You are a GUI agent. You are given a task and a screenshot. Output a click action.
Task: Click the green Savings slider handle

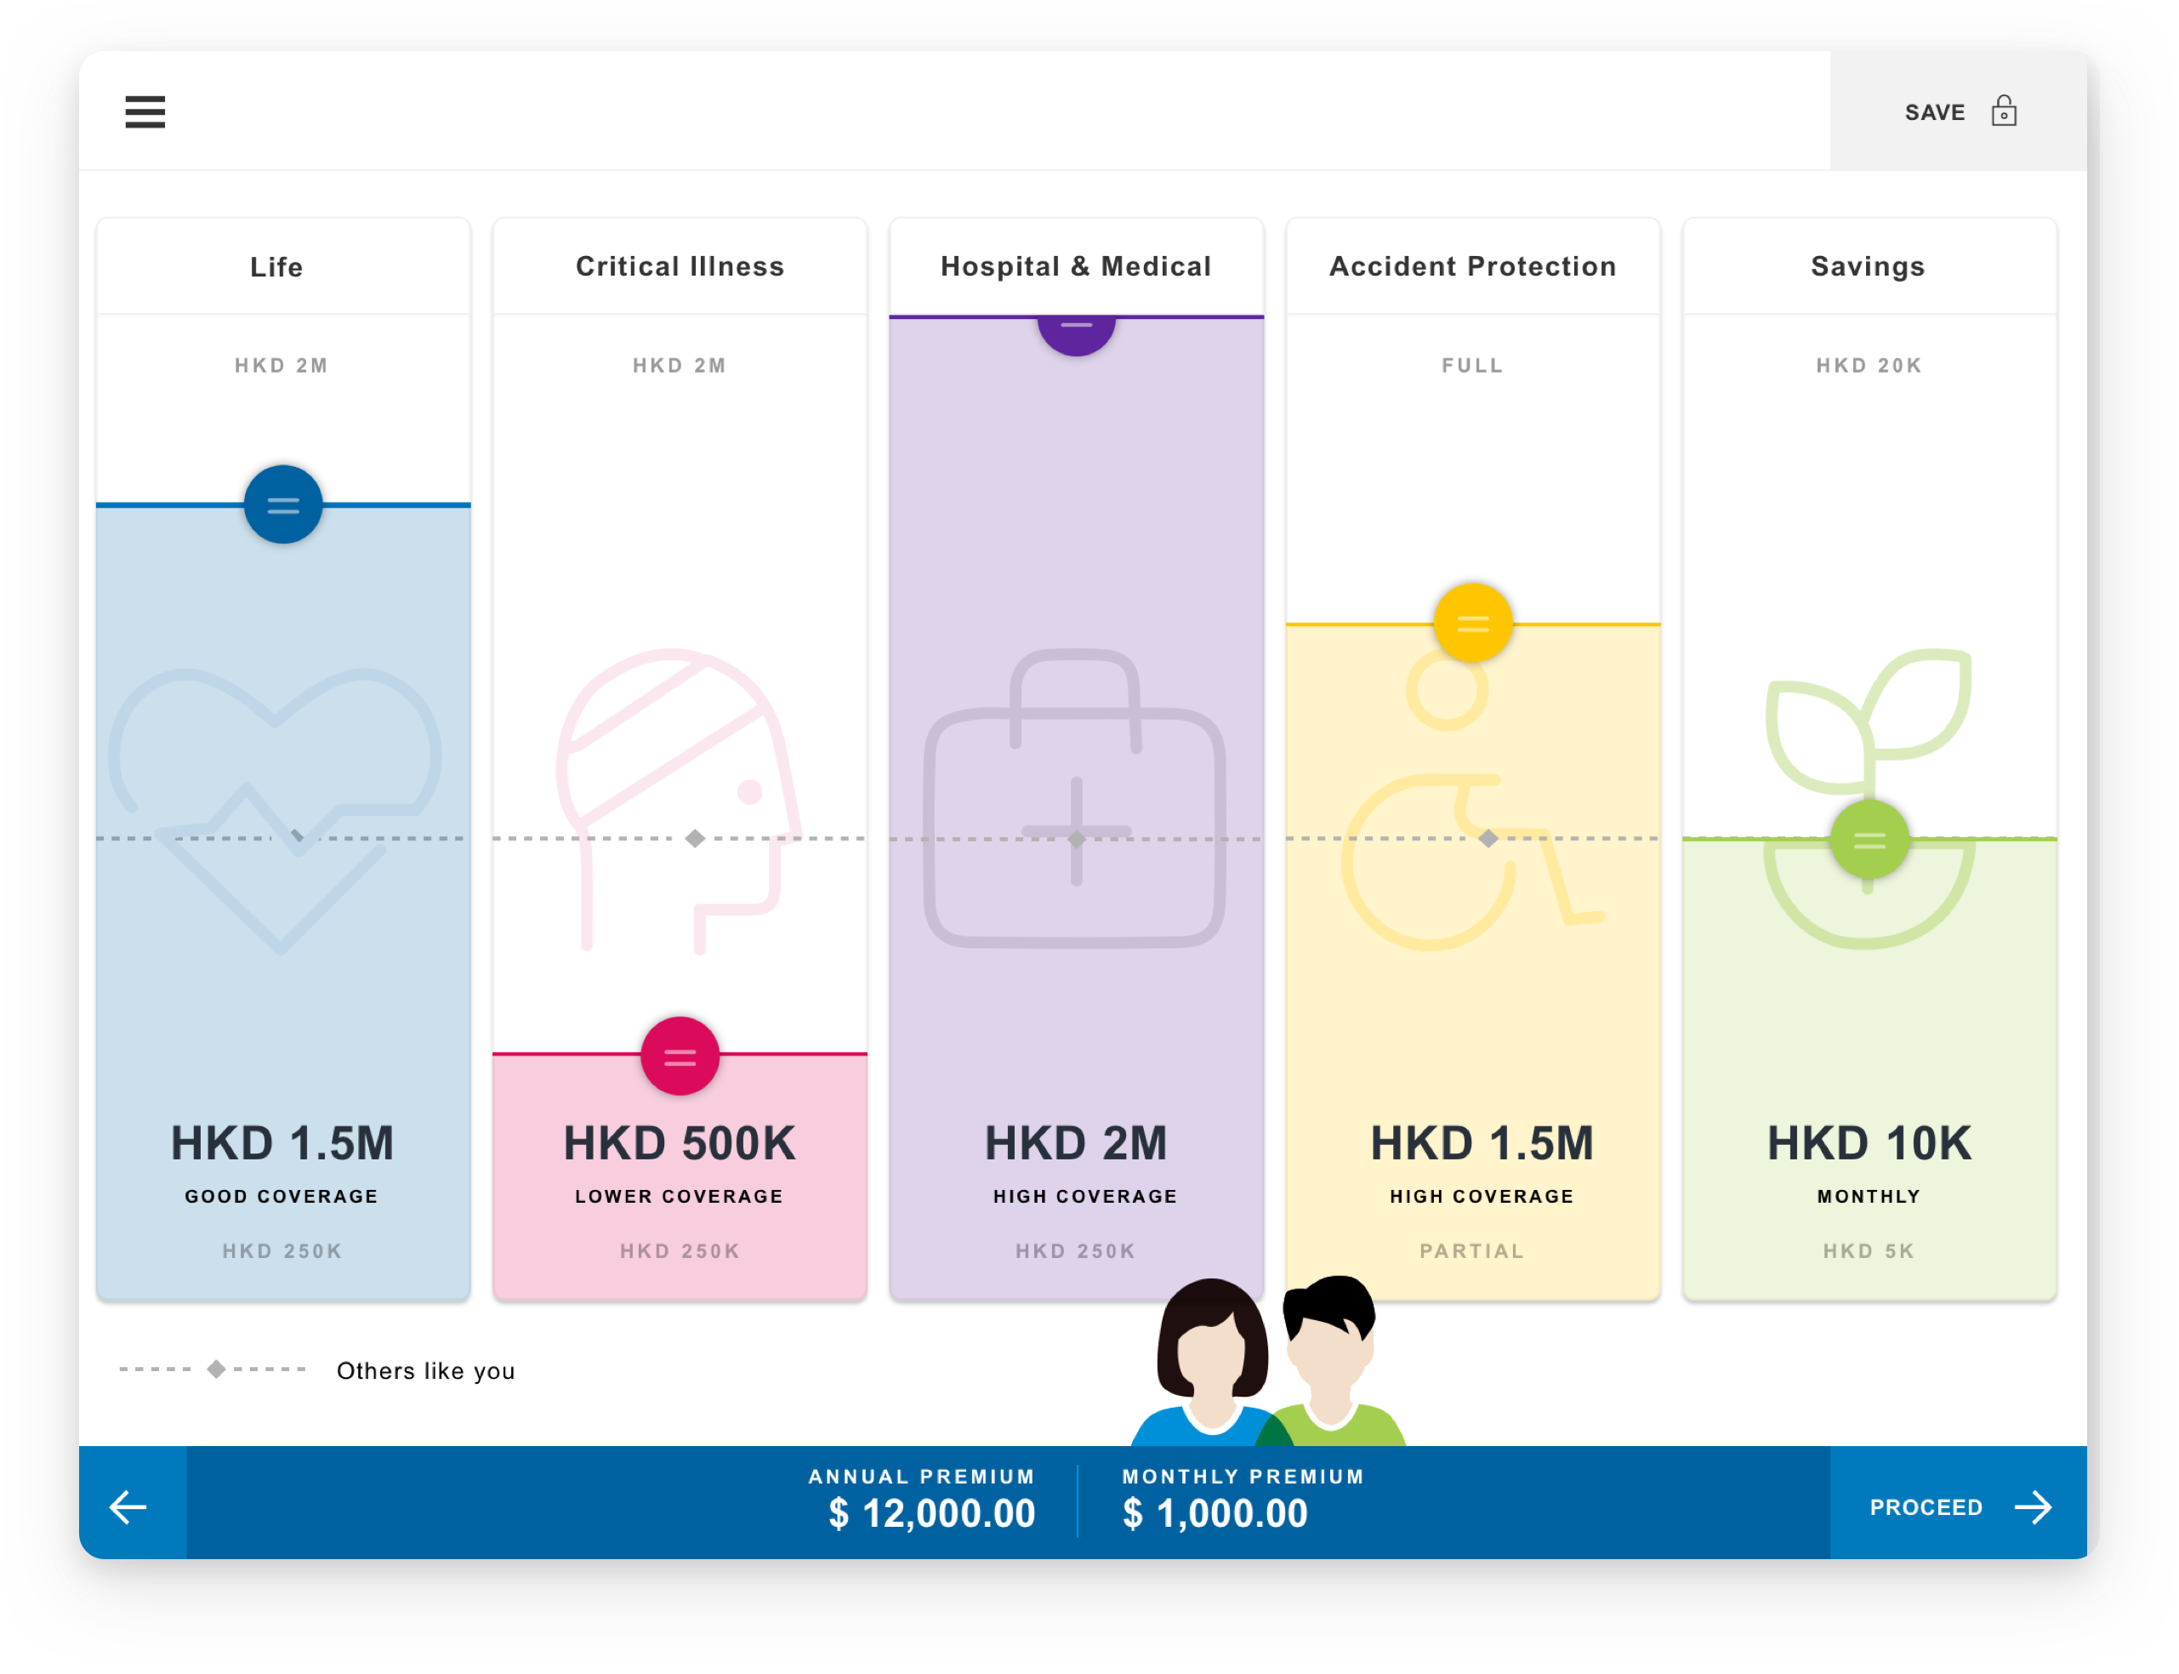pos(1869,840)
